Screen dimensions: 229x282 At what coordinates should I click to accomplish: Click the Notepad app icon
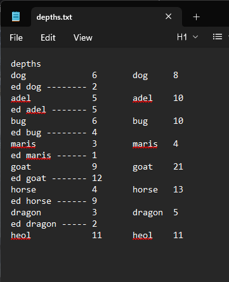coord(16,17)
